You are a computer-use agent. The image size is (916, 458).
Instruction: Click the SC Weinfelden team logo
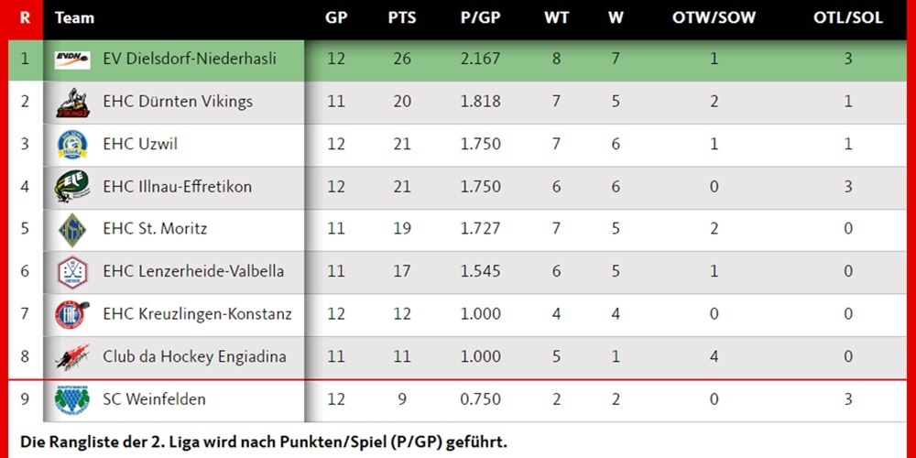(72, 398)
